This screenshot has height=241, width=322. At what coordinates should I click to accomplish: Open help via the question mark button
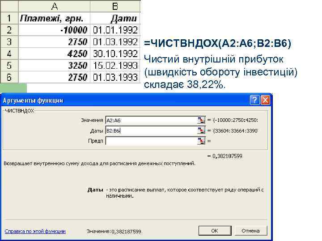click(x=254, y=100)
